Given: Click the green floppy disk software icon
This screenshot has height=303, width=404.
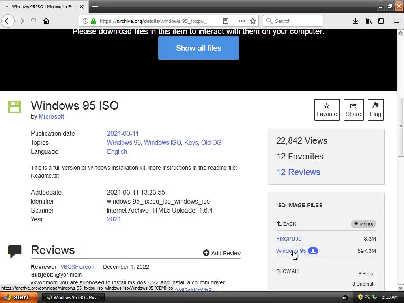Looking at the screenshot, I should [15, 107].
